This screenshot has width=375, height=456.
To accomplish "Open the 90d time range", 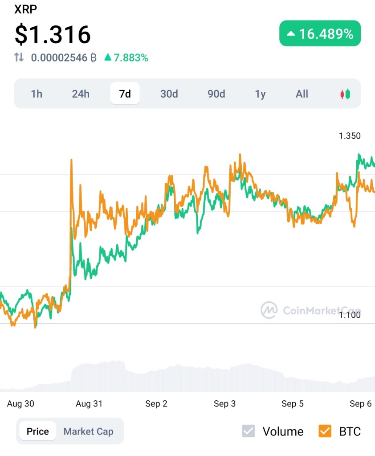I will click(x=216, y=94).
